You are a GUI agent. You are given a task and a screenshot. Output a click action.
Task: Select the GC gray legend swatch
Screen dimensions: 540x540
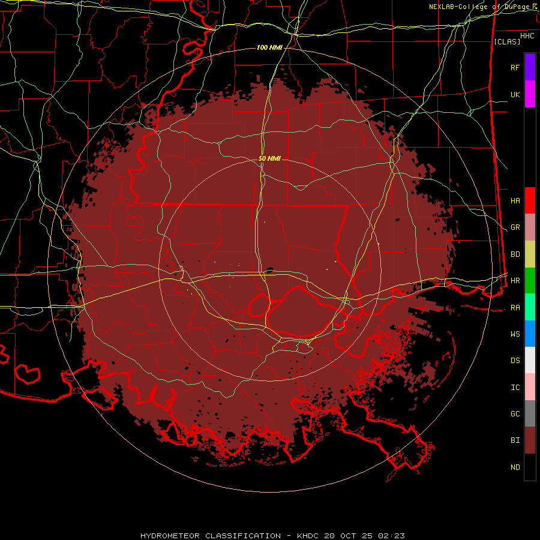click(530, 413)
